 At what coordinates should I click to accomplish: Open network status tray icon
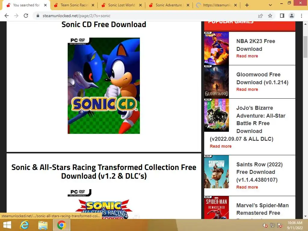tap(273, 225)
